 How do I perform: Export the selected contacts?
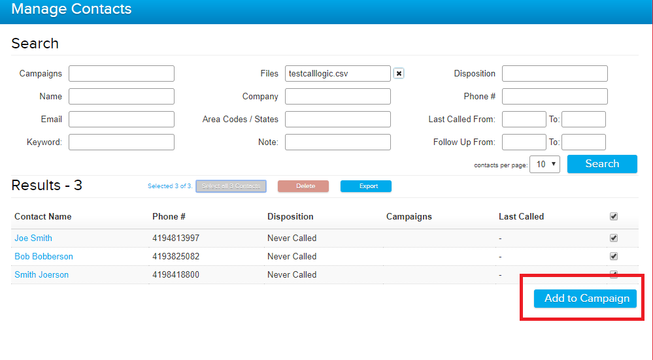[x=365, y=186]
